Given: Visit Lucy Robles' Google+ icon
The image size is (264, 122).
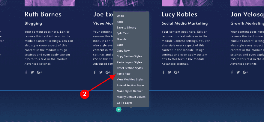Looking at the screenshot, I should (x=177, y=72).
